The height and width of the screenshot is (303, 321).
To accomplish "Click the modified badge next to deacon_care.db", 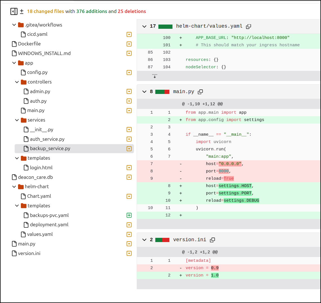I will click(129, 177).
